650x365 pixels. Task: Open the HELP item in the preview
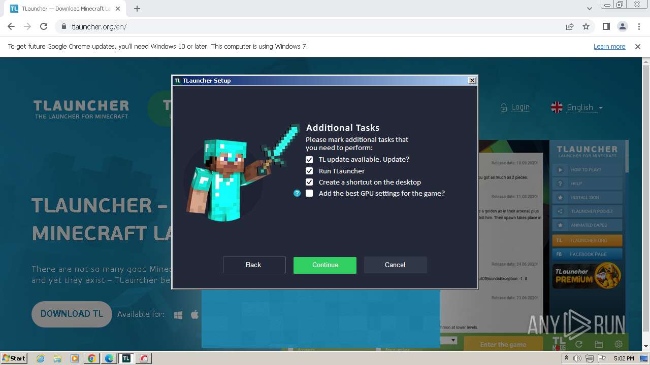[x=587, y=184]
